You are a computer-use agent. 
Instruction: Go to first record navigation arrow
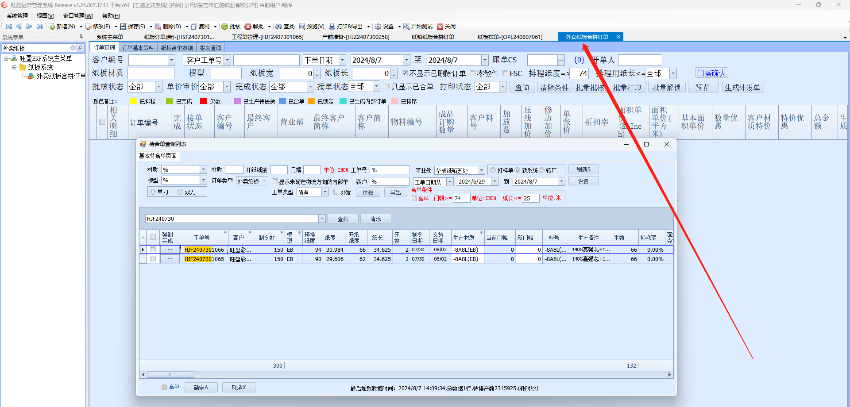coord(8,27)
